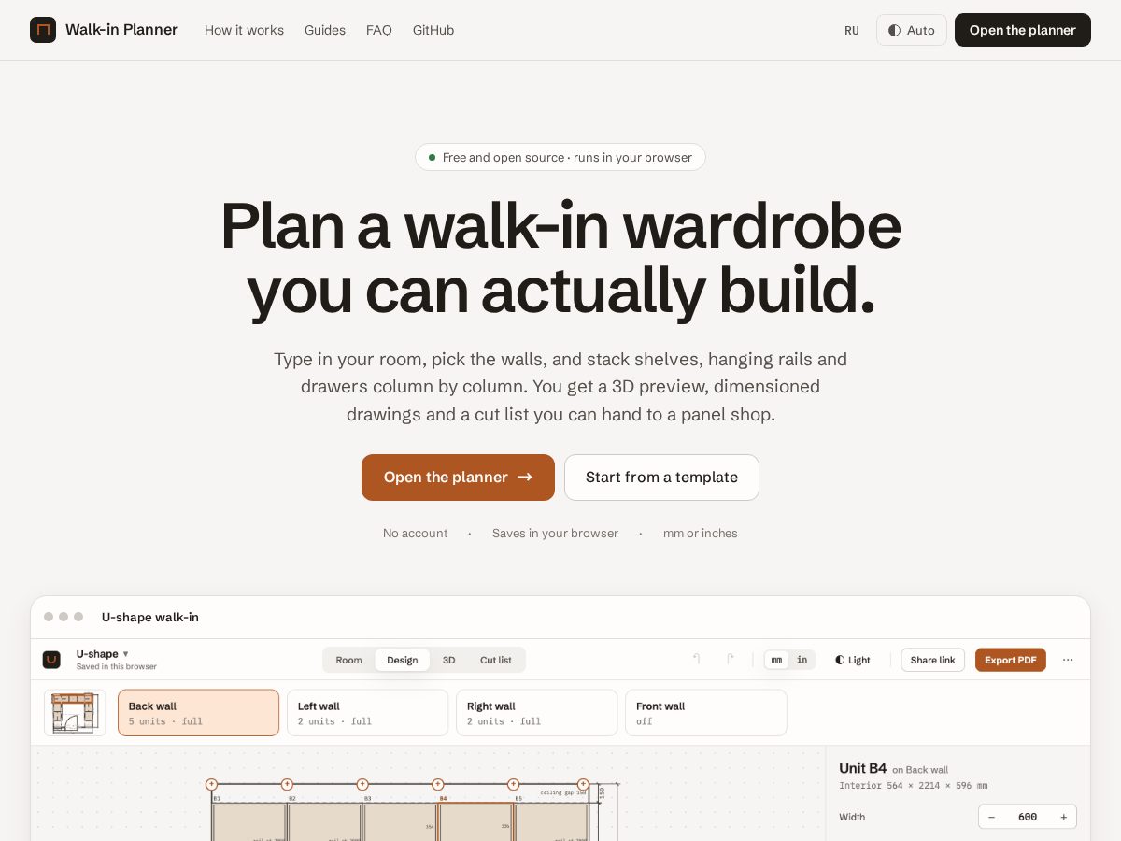Image resolution: width=1121 pixels, height=841 pixels.
Task: Click the Unit B4 panel heading
Action: [862, 768]
